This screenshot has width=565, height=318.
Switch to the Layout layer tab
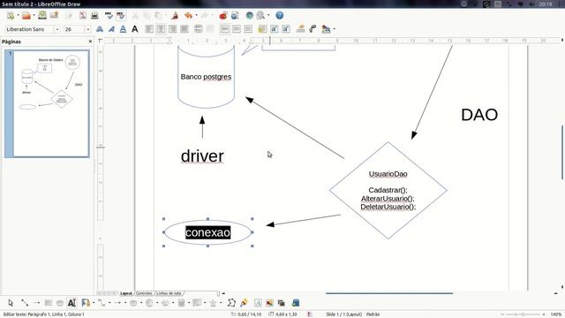pyautogui.click(x=125, y=293)
